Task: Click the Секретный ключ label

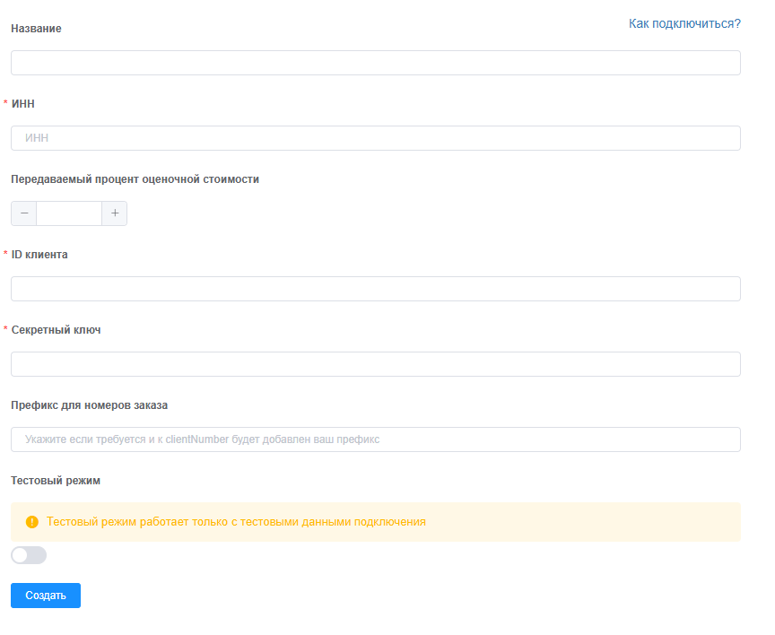Action: 56,330
